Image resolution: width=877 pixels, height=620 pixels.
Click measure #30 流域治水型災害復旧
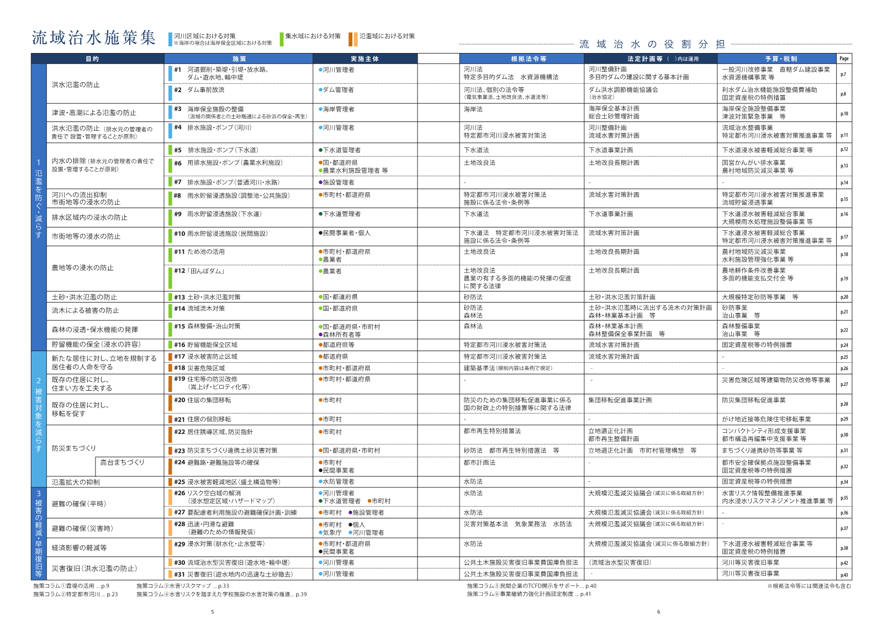coord(231,563)
